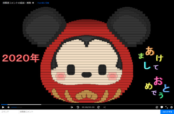Click the 投稿者コメントの追加・削除 heading
Viewport: 174px width, 114px height.
coord(17,3)
